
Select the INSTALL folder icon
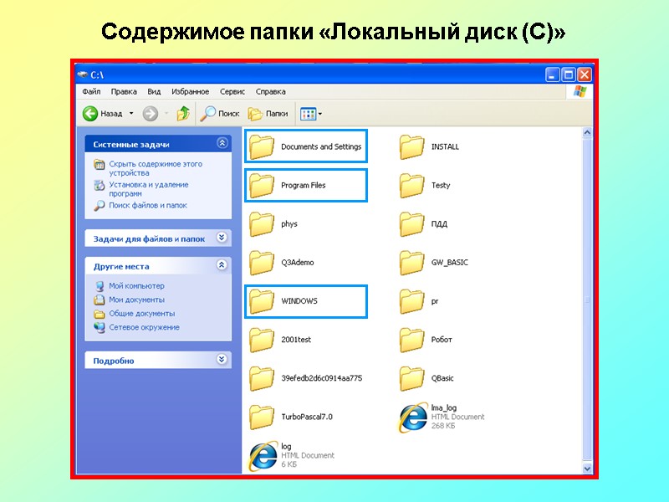[x=411, y=146]
